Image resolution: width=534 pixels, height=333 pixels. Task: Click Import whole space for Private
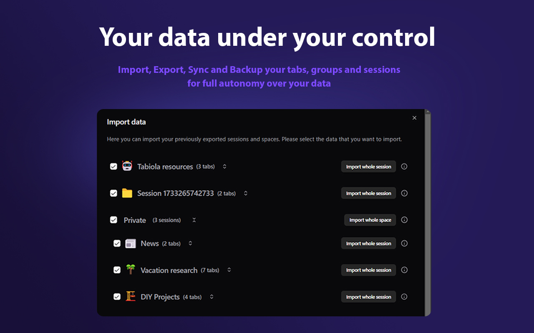(x=370, y=220)
